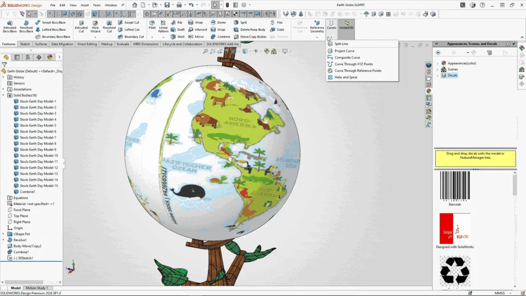Open the Motion Study 1 tab
The image size is (526, 296).
point(36,288)
